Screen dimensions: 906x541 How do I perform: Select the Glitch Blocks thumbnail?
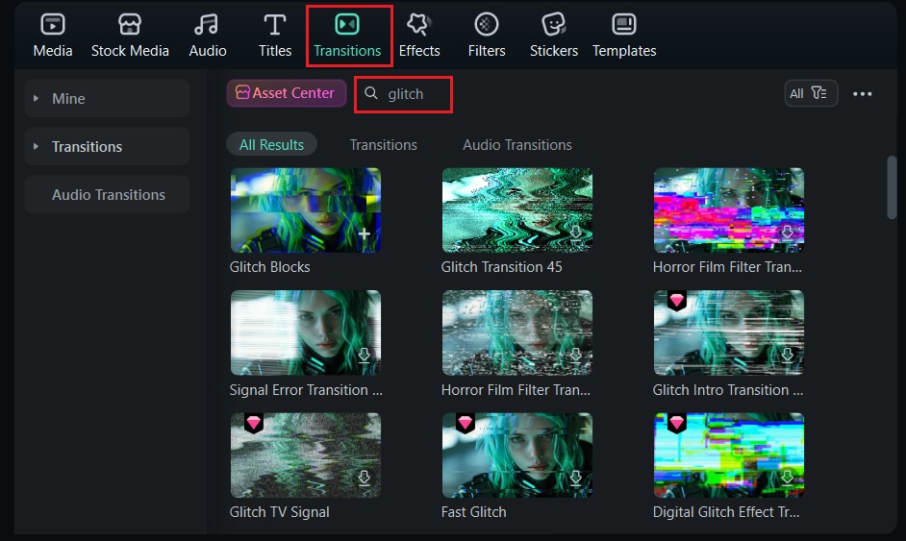pos(306,210)
